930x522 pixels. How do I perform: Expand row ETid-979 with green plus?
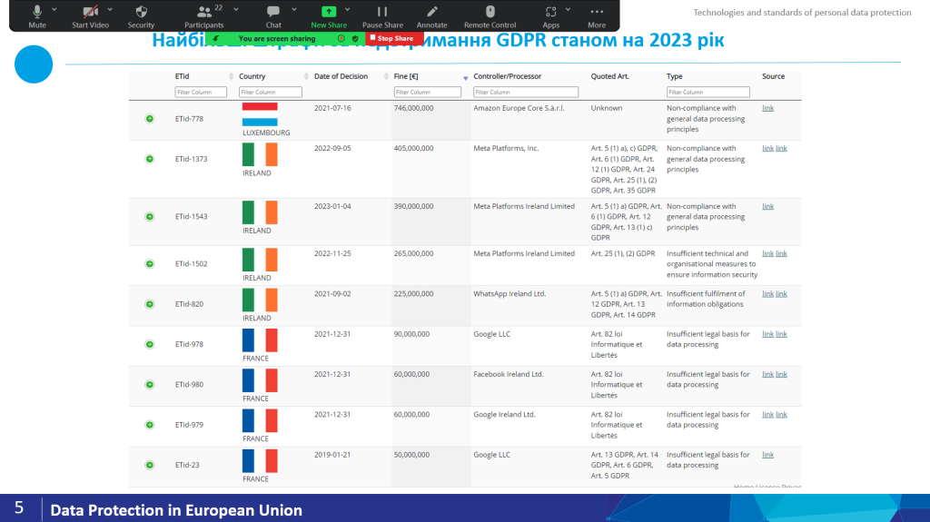click(150, 425)
